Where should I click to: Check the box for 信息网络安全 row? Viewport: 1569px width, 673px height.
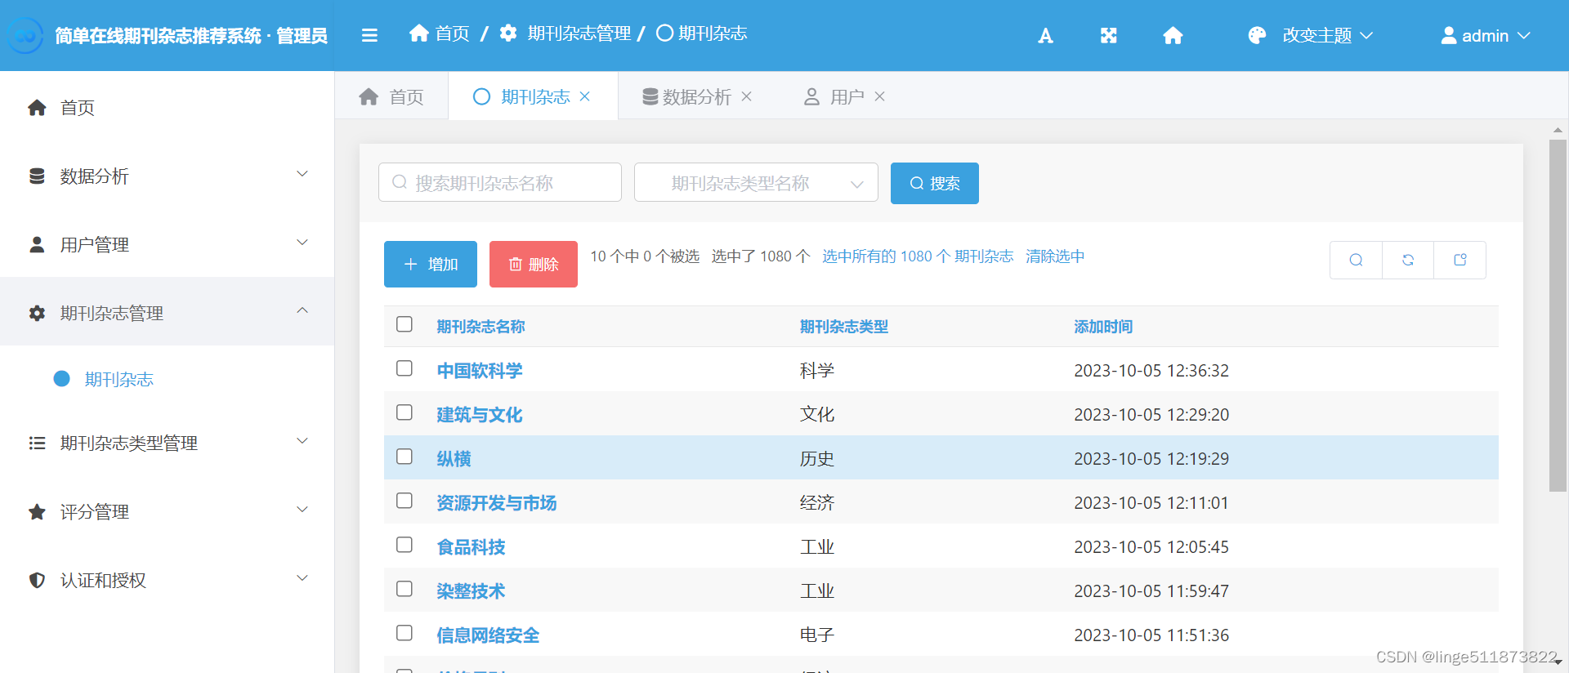(405, 633)
